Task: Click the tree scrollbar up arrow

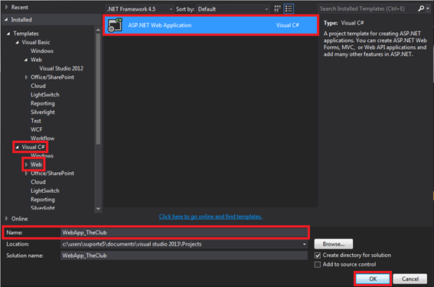Action: coord(98,30)
